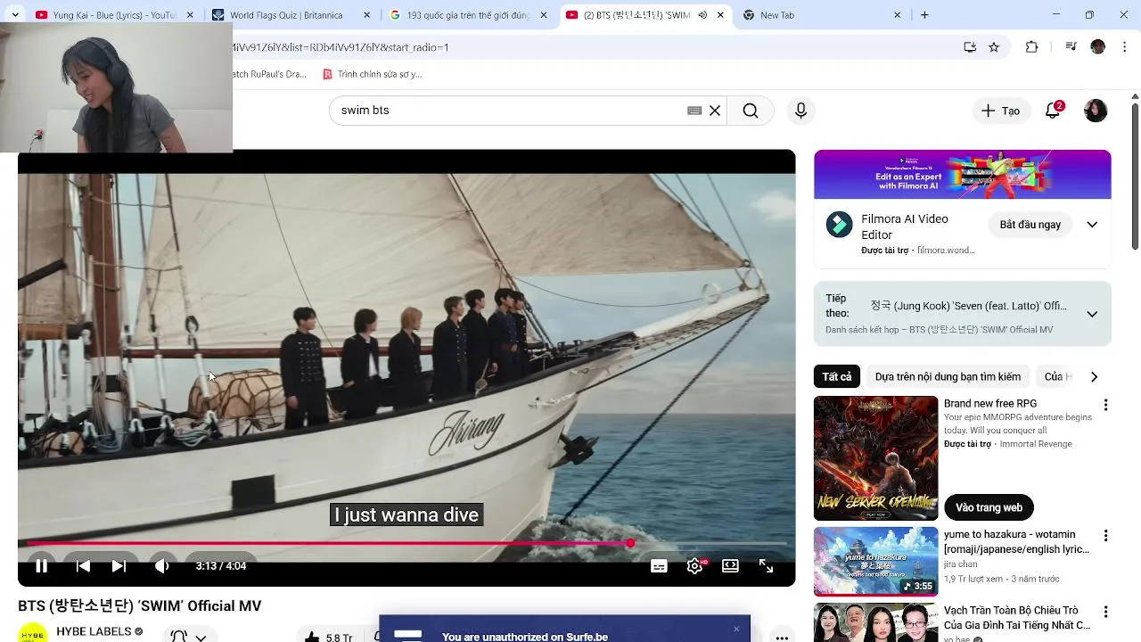Screen dimensions: 1141x642
Task: Open YouTube notifications bell
Action: pos(1053,111)
